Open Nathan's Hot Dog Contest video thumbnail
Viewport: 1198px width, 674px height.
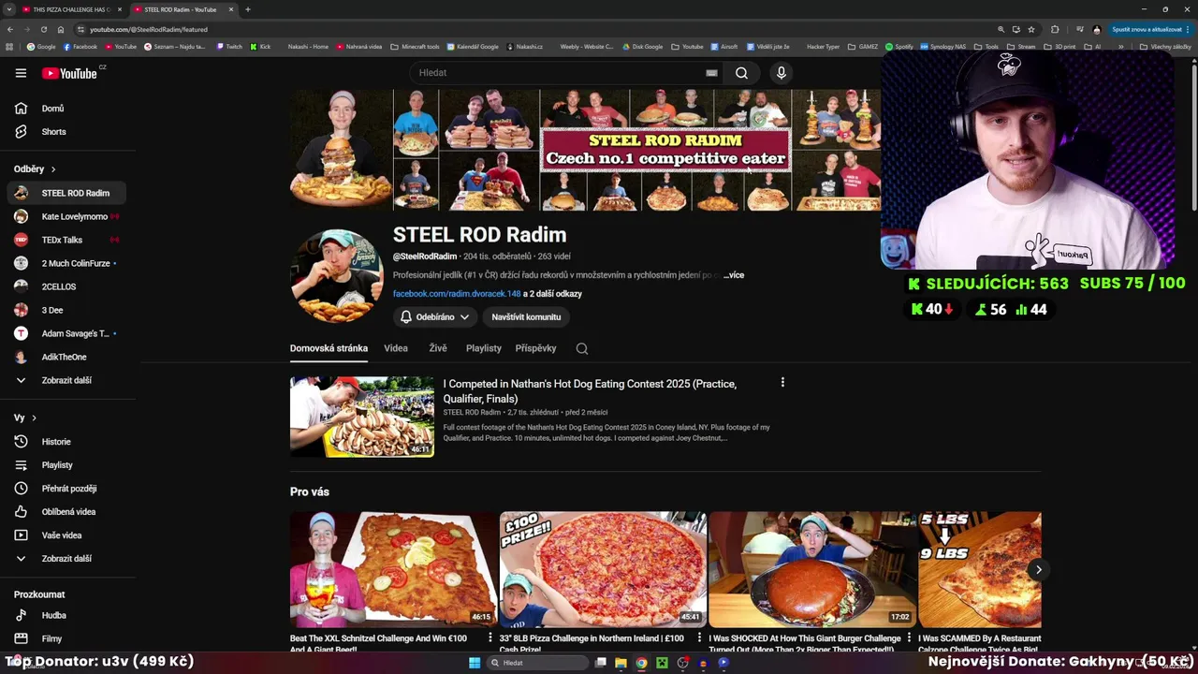tap(362, 417)
